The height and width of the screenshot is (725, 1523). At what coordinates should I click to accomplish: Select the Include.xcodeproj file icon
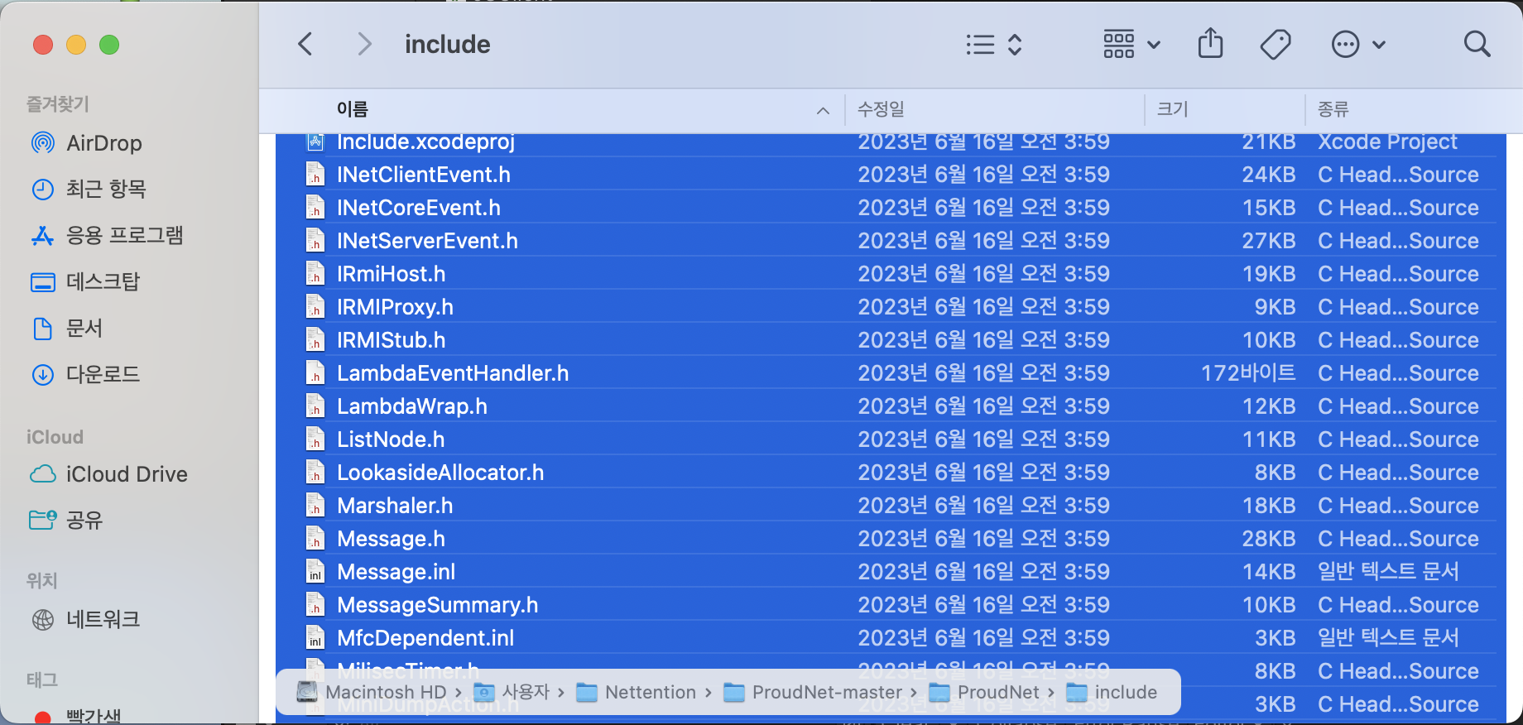coord(315,142)
